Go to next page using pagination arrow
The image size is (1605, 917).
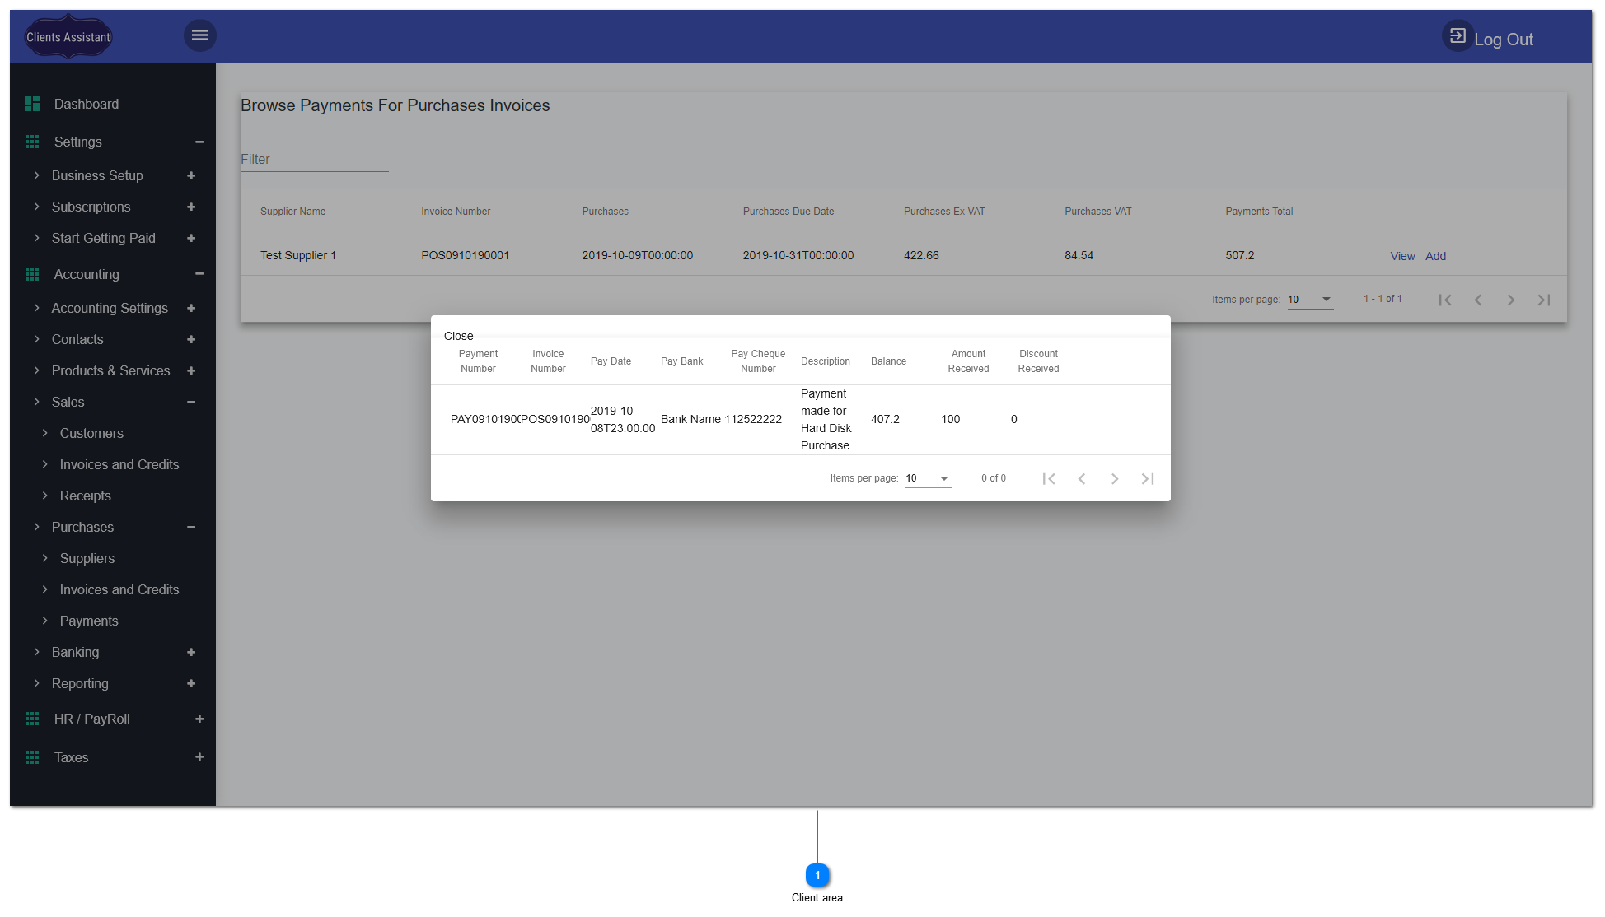point(1511,300)
